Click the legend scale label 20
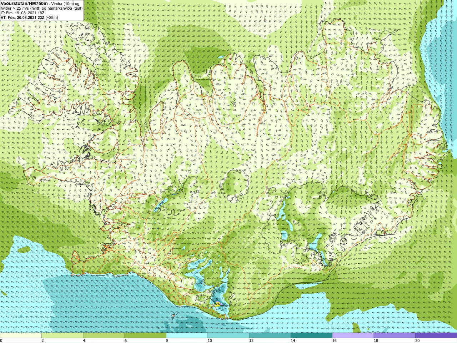This screenshot has height=343, width=457. [x=417, y=340]
